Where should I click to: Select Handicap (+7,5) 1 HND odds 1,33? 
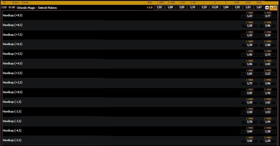click(x=249, y=35)
